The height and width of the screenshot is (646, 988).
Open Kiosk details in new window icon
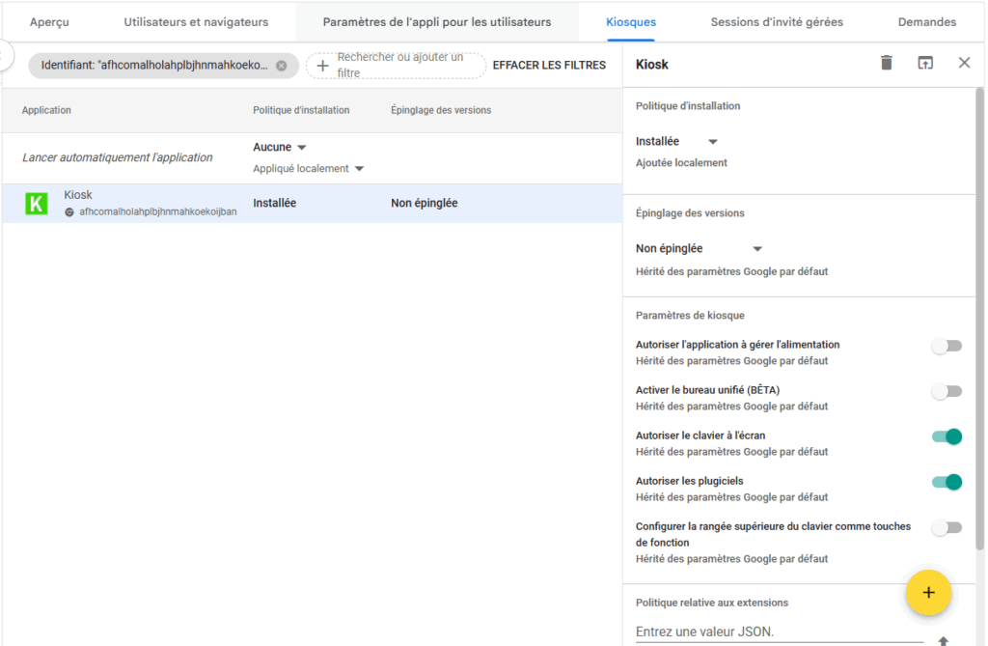click(925, 64)
